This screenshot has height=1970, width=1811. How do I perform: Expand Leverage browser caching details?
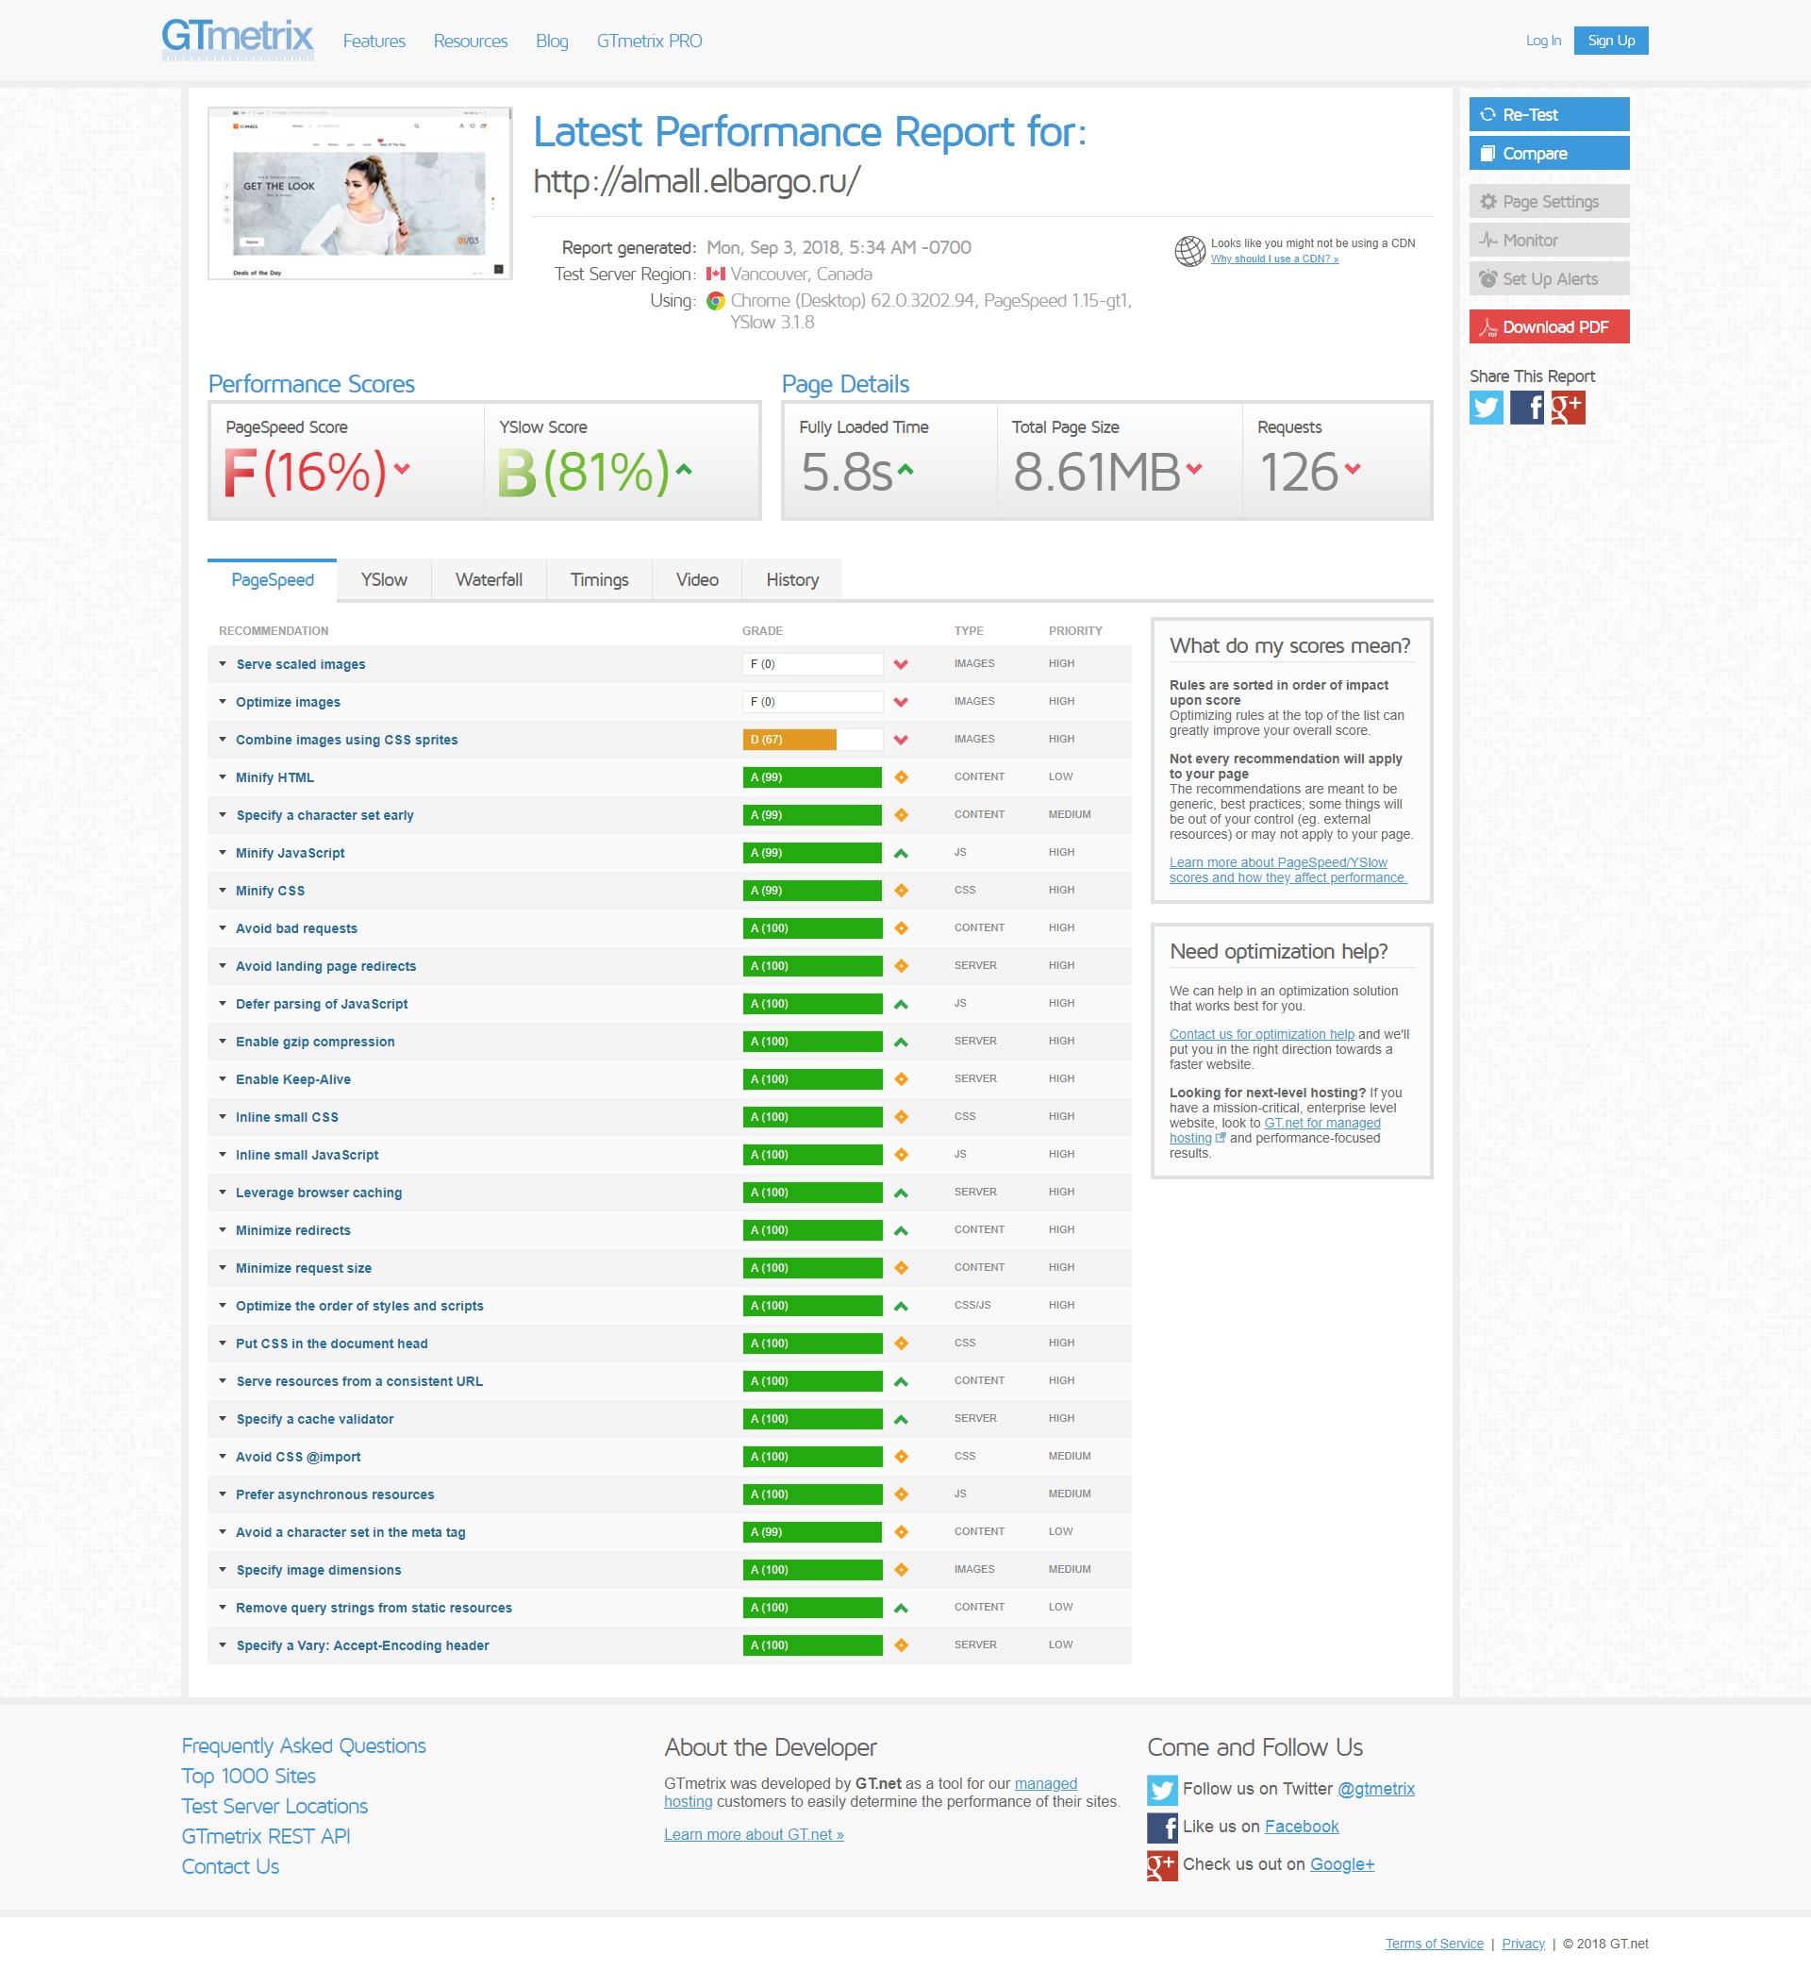[x=319, y=1193]
